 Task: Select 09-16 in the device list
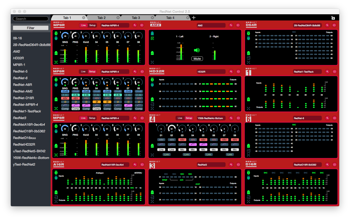click(x=17, y=38)
